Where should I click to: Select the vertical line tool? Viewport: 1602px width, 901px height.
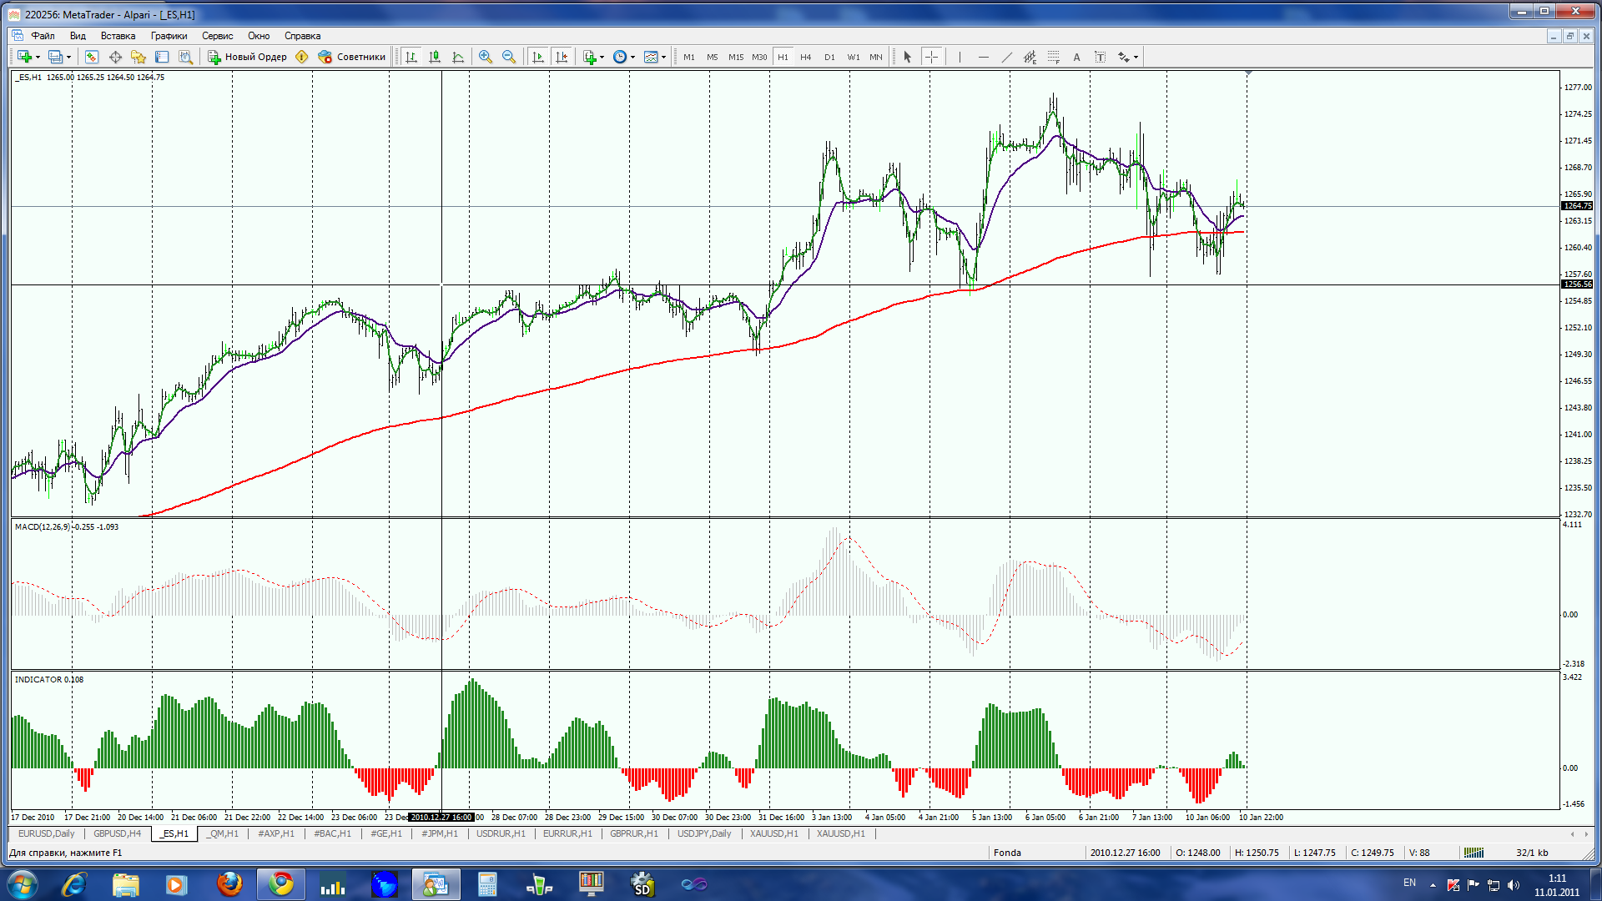click(x=960, y=57)
